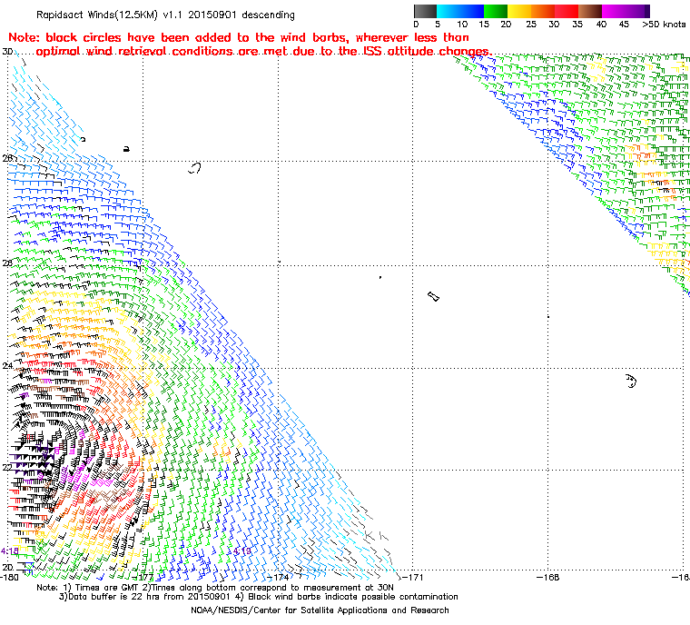Click the latitude label '30' on the left axis
690x625 pixels.
point(7,52)
